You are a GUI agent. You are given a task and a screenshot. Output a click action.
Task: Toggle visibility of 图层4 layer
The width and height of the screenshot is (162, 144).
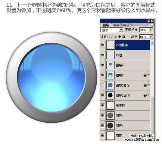pyautogui.click(x=102, y=65)
